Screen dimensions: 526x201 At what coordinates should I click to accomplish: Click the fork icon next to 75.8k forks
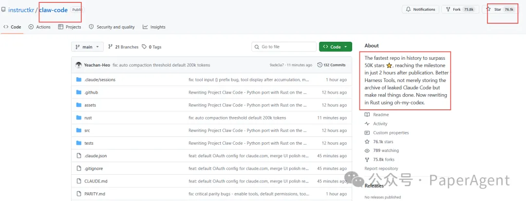[367, 160]
